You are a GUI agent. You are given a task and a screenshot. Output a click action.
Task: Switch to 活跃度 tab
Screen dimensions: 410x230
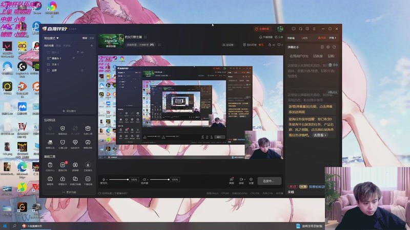318,56
